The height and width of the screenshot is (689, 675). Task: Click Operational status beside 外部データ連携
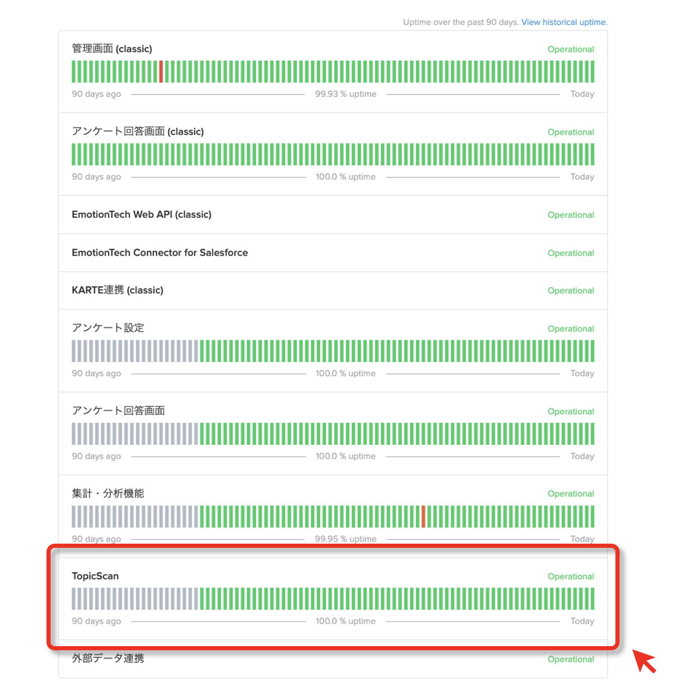click(571, 659)
